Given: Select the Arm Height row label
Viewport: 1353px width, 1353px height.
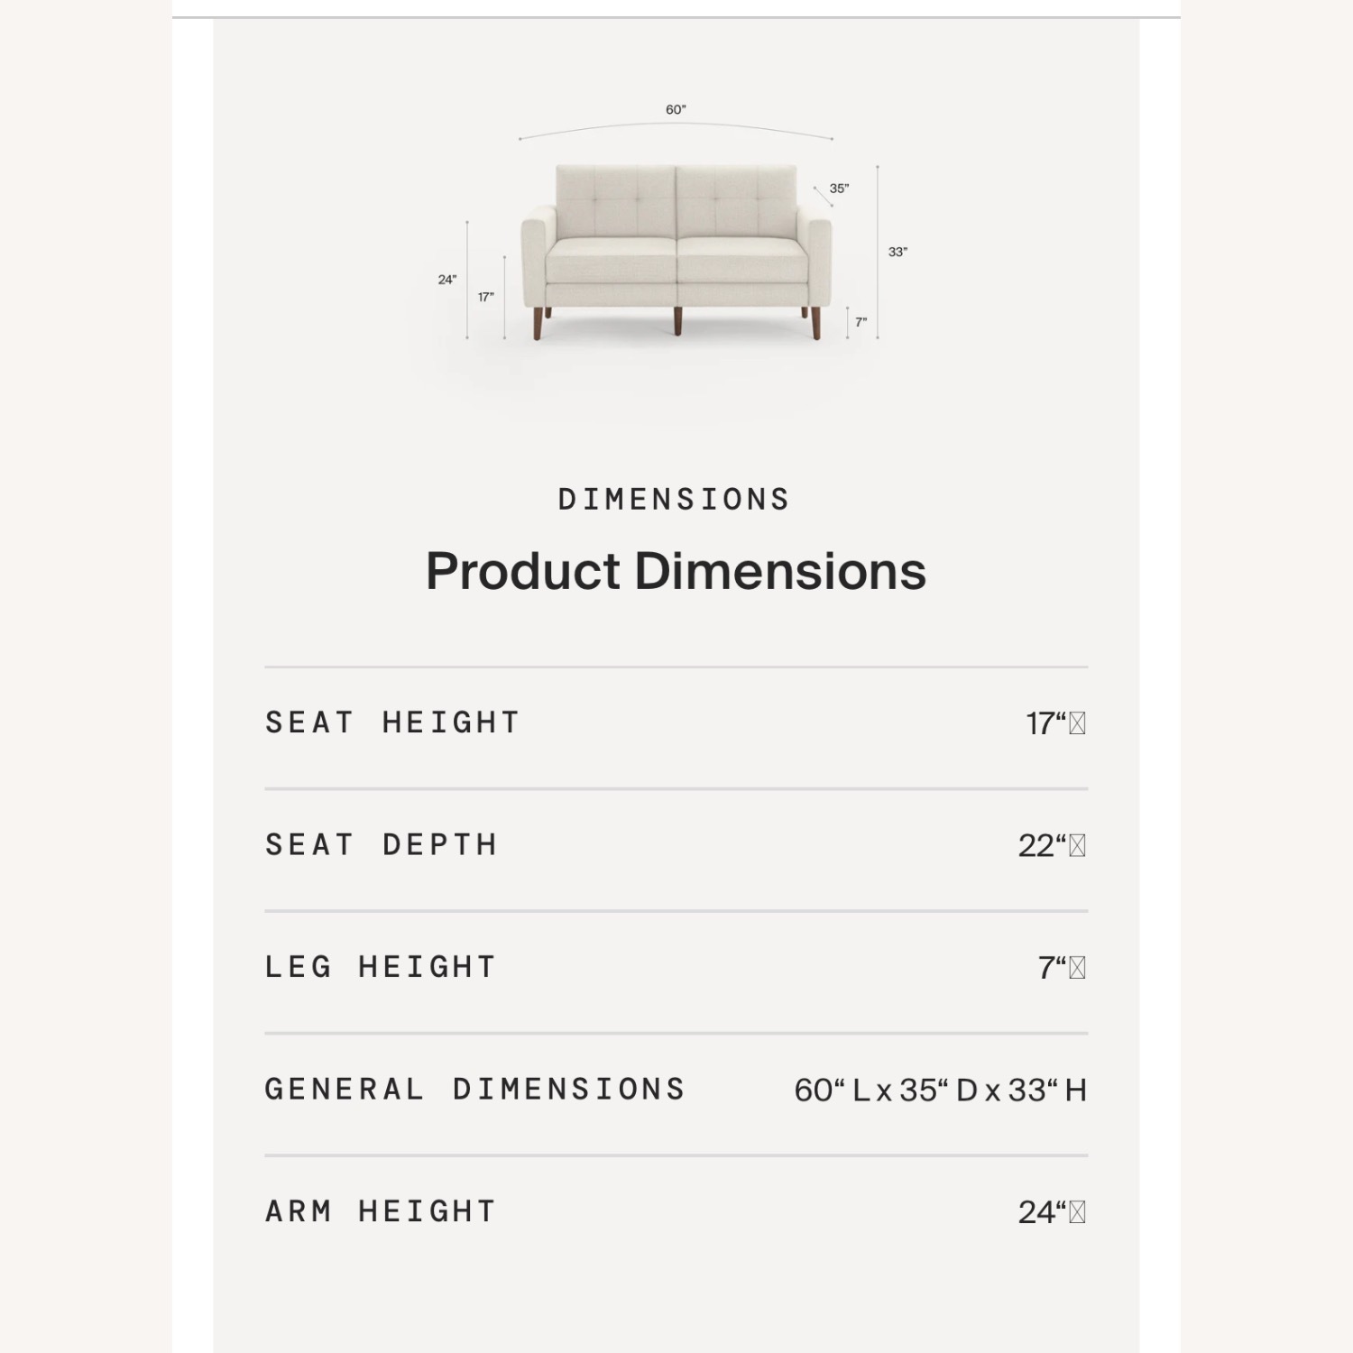Looking at the screenshot, I should point(381,1211).
